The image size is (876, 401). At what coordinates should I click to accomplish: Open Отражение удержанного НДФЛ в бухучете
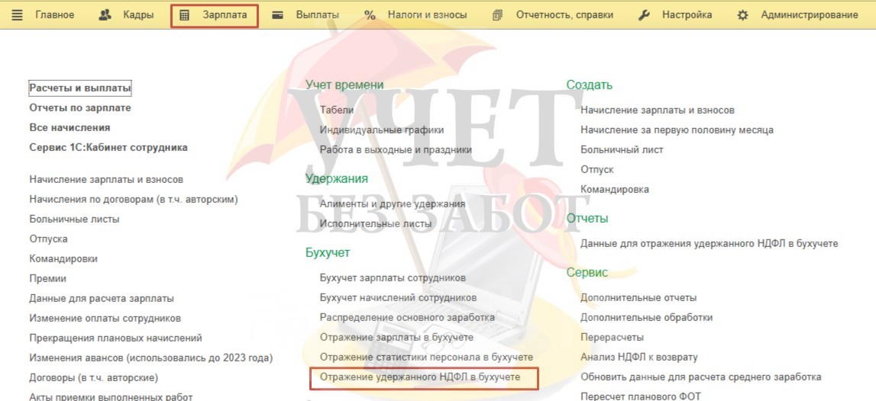[x=420, y=377]
